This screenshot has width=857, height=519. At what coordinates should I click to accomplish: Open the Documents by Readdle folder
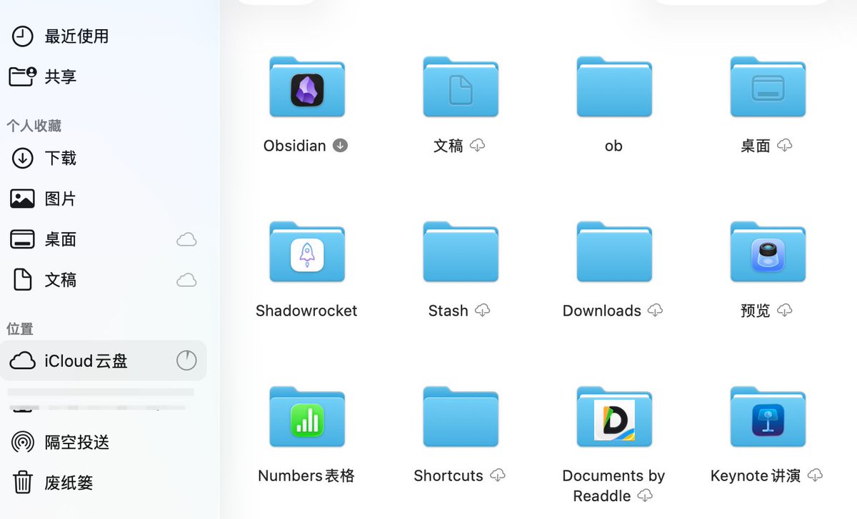pos(614,417)
